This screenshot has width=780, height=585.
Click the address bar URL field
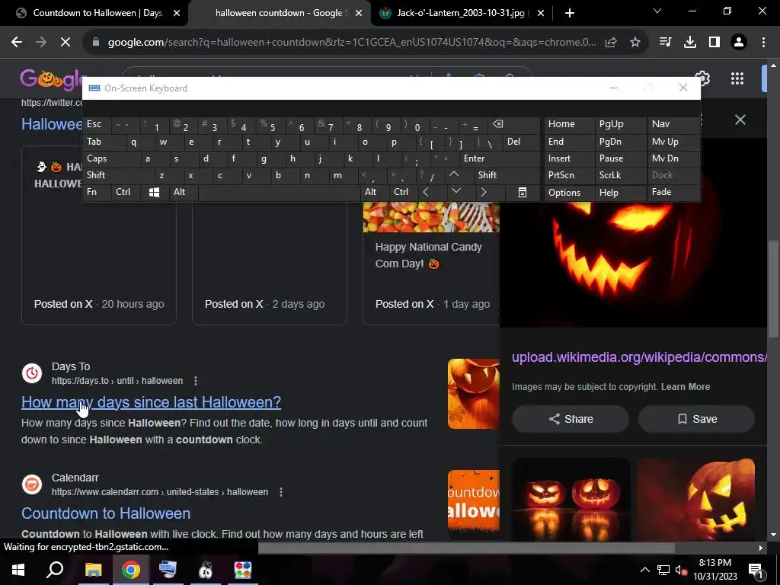coord(352,43)
